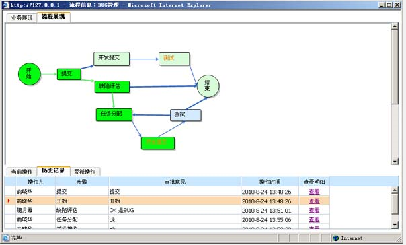Screen dimensions: 406x245
Task: Select the red row marker arrow
Action: click(x=9, y=201)
